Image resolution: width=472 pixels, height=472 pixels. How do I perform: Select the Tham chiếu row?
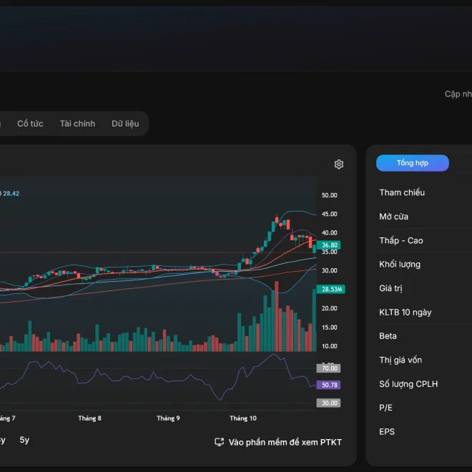pyautogui.click(x=424, y=192)
